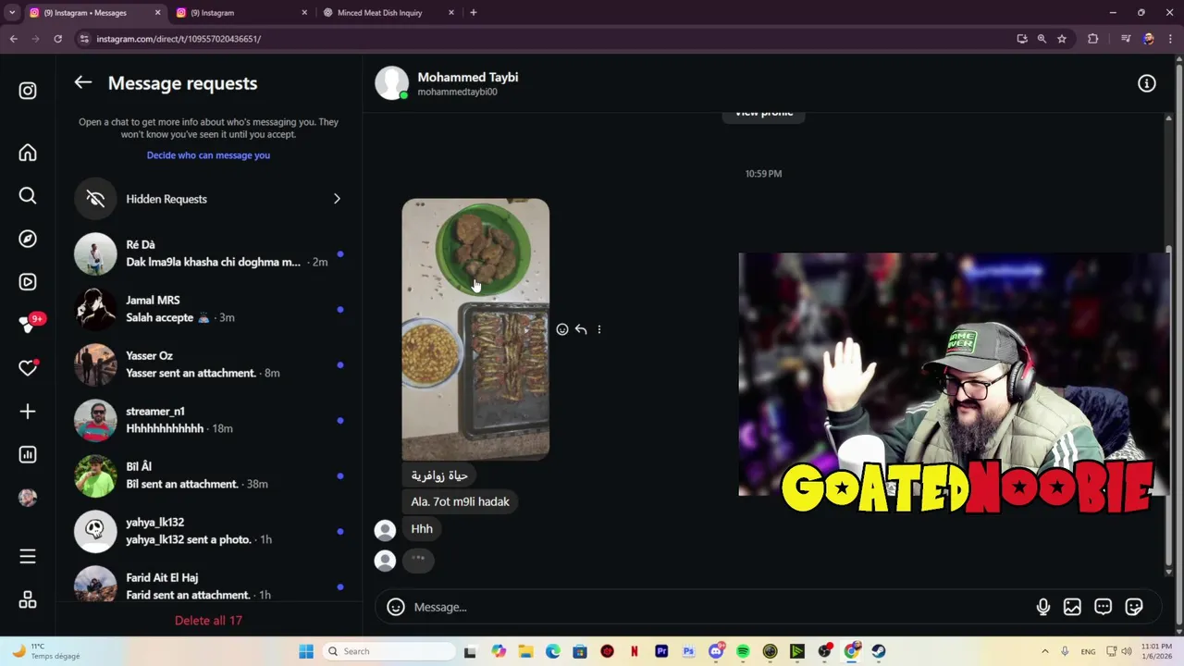Open Steam from taskbar
This screenshot has width=1184, height=666.
pyautogui.click(x=878, y=651)
